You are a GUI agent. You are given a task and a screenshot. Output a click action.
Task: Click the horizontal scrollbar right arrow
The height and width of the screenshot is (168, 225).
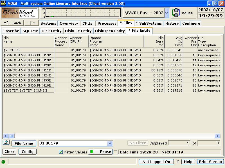(x=217, y=136)
